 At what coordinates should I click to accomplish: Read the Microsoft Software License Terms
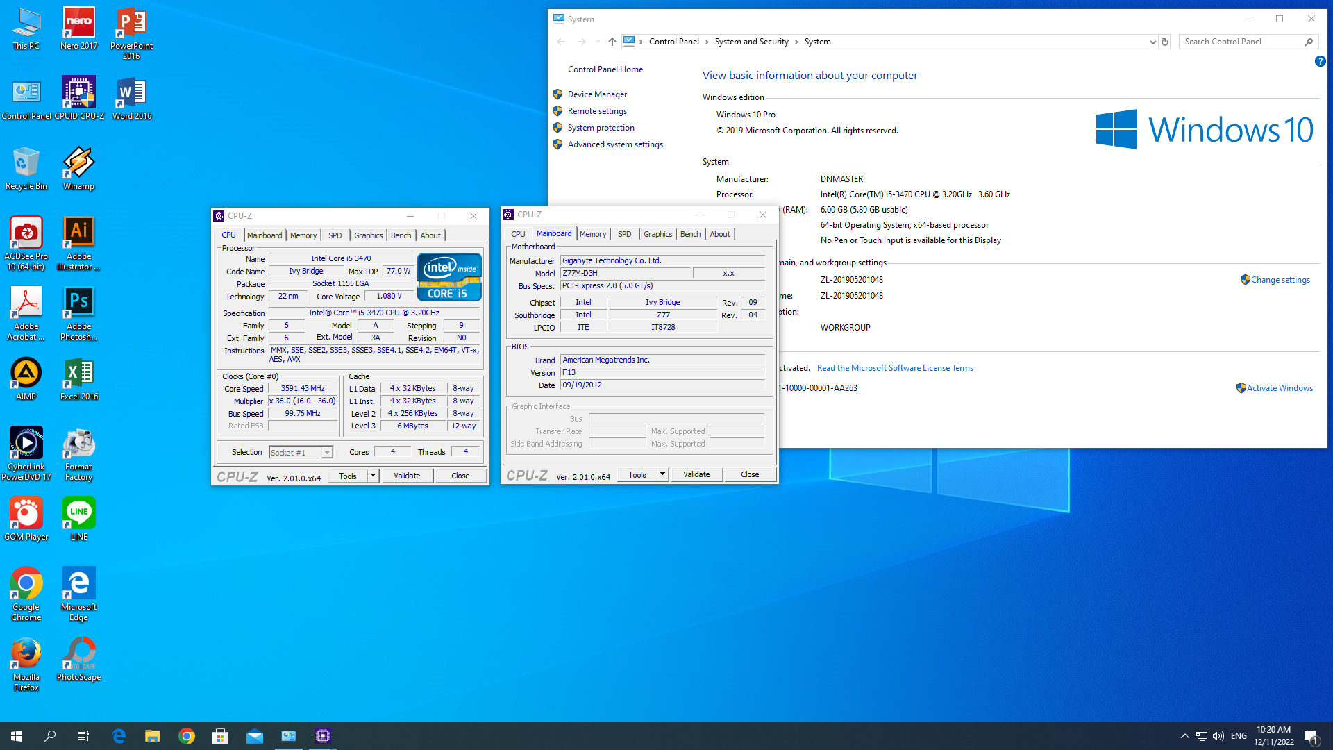[x=895, y=368]
